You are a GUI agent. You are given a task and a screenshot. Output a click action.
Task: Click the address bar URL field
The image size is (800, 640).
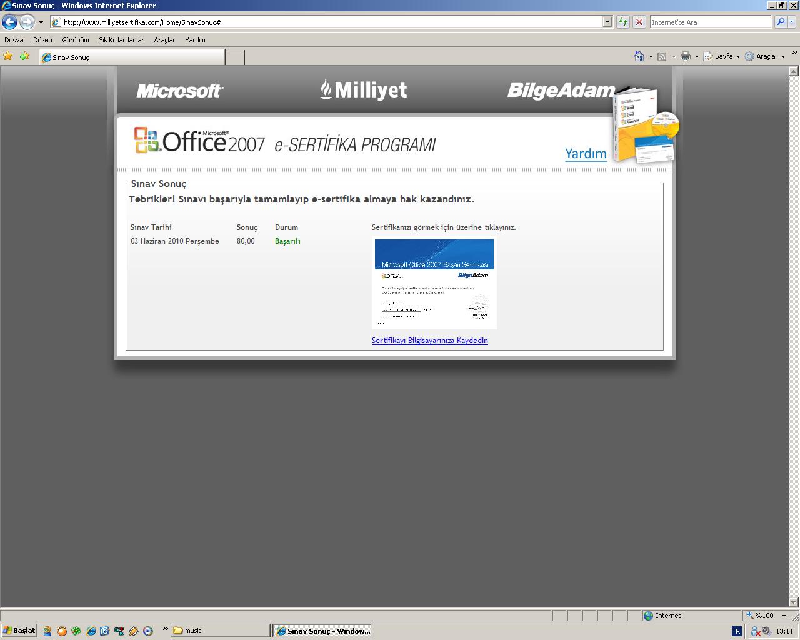pos(326,22)
